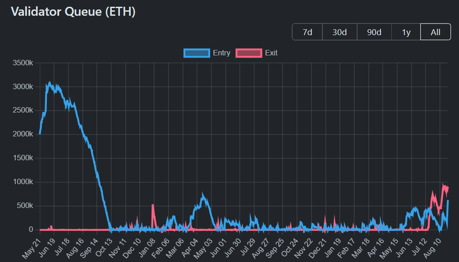Screen dimensions: 459x262
Task: Choose the 1y time range
Action: click(406, 32)
